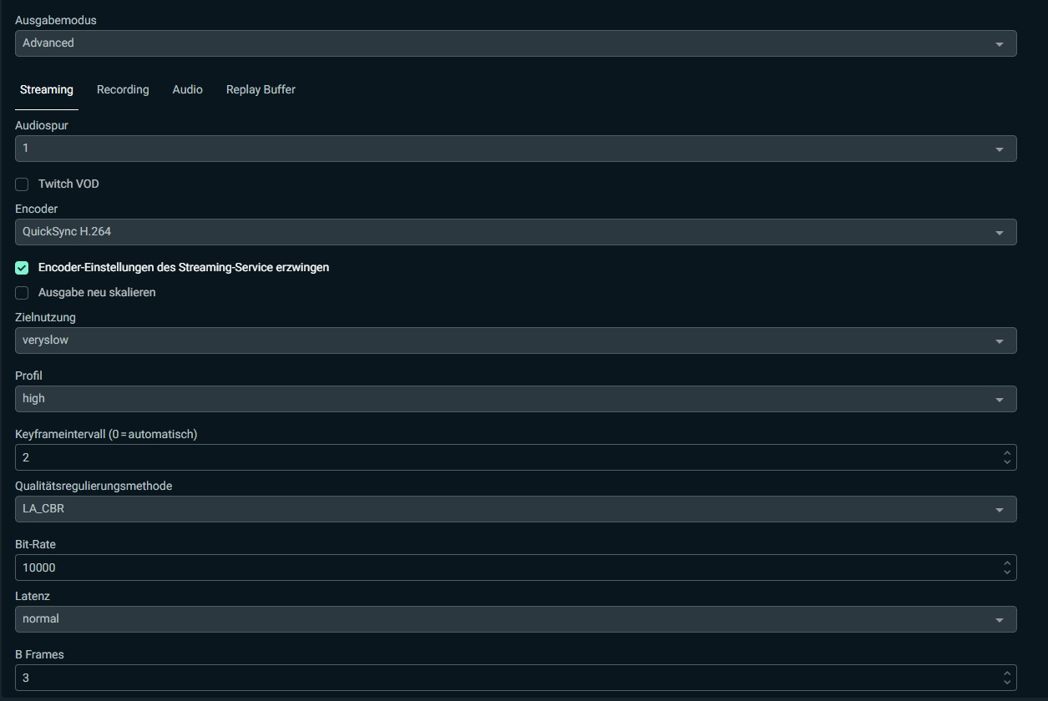Uncheck Encoder-Einstellungen des Streaming-Service erzwingen
1048x701 pixels.
(23, 268)
